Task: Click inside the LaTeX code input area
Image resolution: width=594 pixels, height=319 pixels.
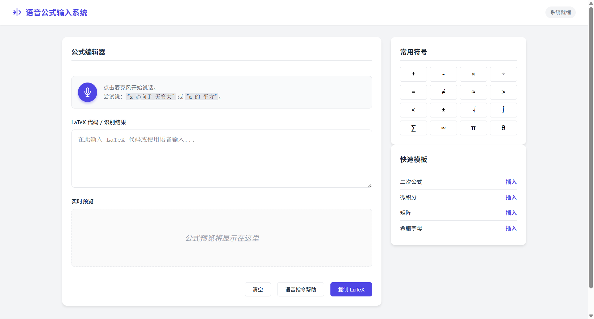Action: click(x=222, y=158)
